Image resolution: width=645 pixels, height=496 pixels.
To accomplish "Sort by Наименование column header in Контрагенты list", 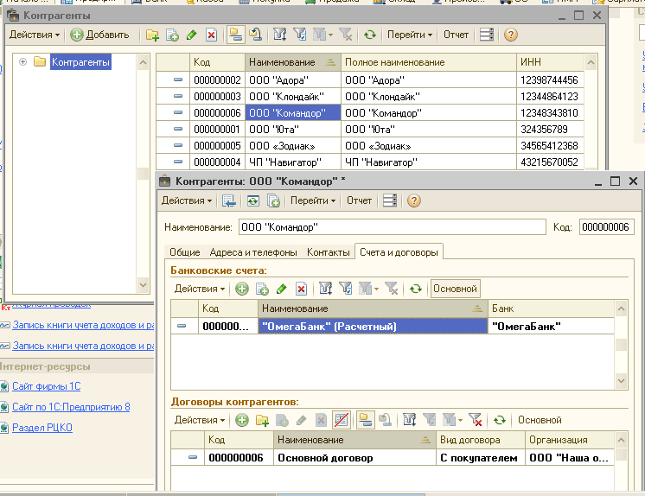I will [292, 62].
